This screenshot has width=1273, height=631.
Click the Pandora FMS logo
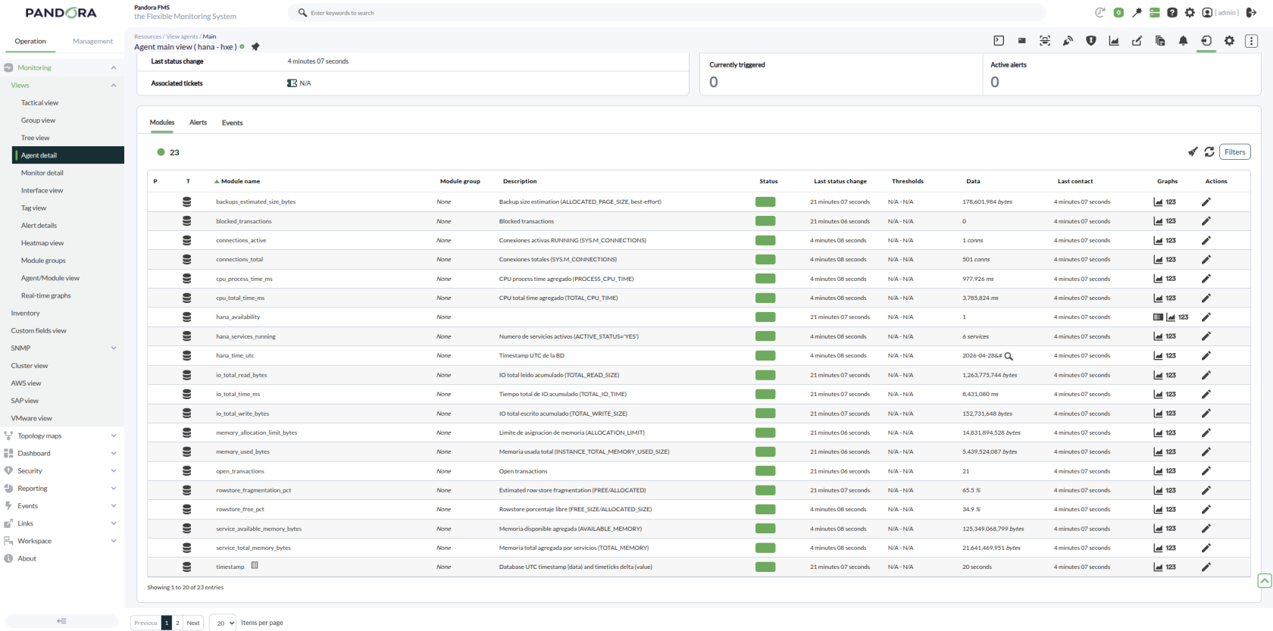click(x=61, y=13)
